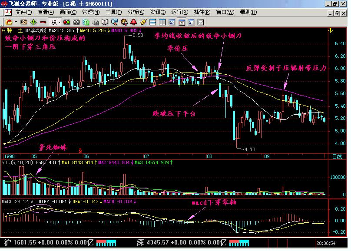The width and height of the screenshot is (351, 251).
Task: Click the grey twin lights icon
Action: [x=76, y=22]
